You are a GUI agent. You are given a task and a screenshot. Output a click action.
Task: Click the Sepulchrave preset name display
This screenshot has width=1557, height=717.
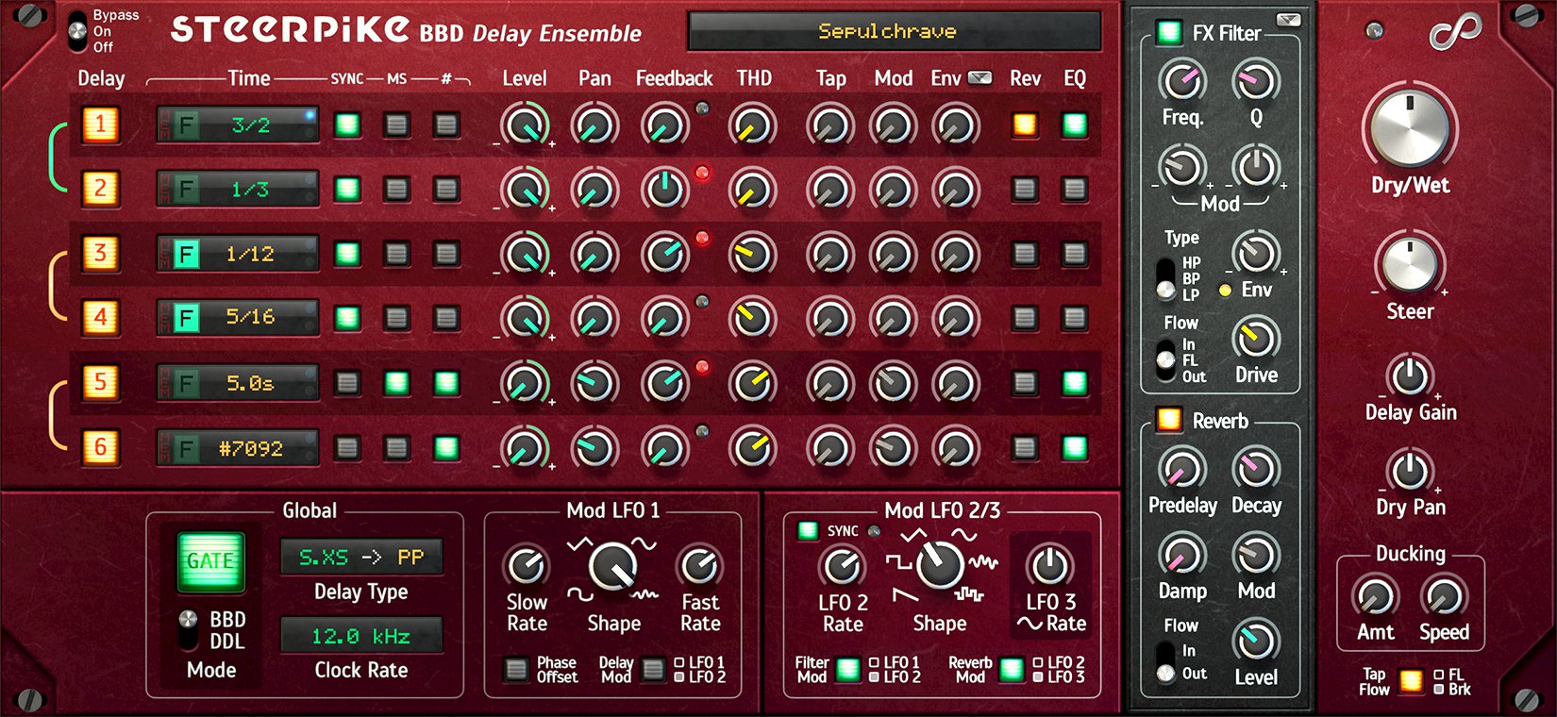point(894,32)
